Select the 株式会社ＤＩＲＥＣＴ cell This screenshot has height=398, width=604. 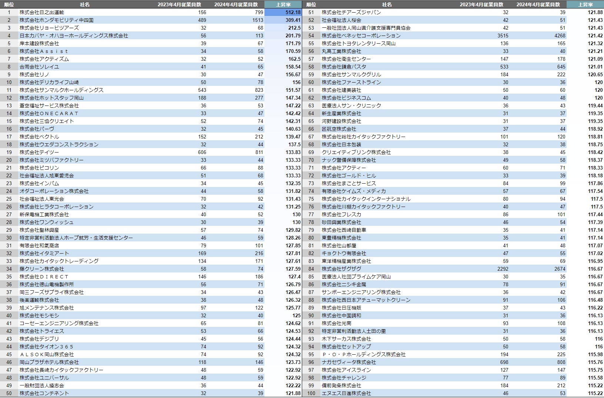(44, 277)
